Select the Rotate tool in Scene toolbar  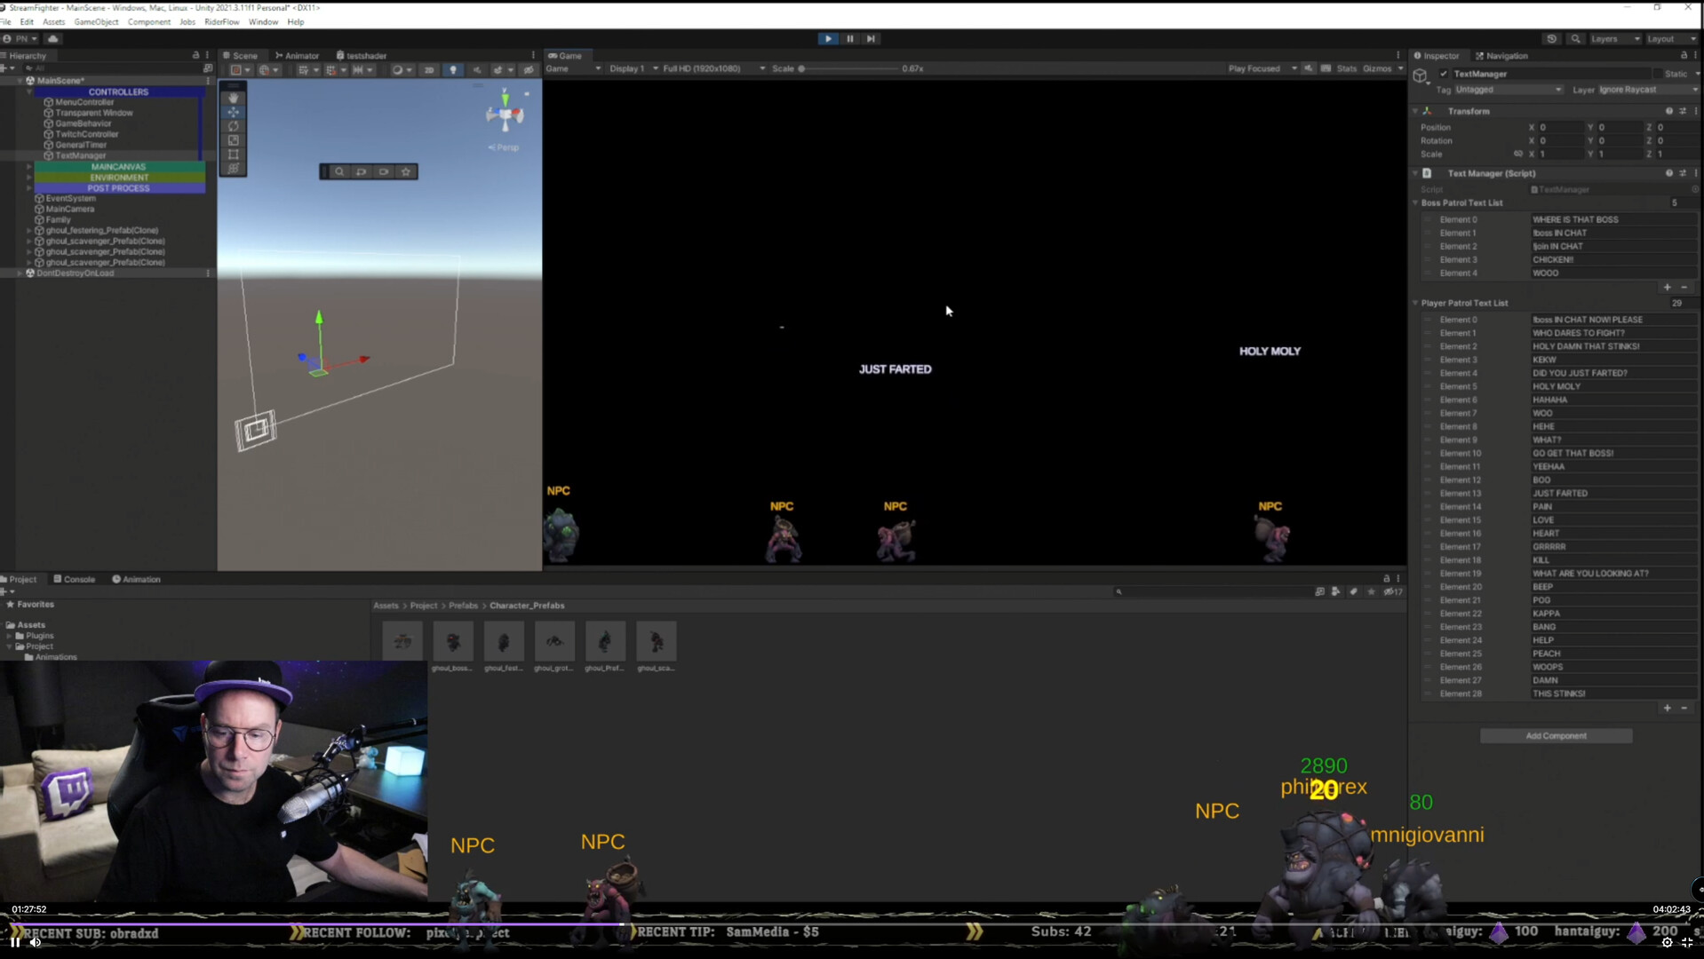click(x=233, y=126)
